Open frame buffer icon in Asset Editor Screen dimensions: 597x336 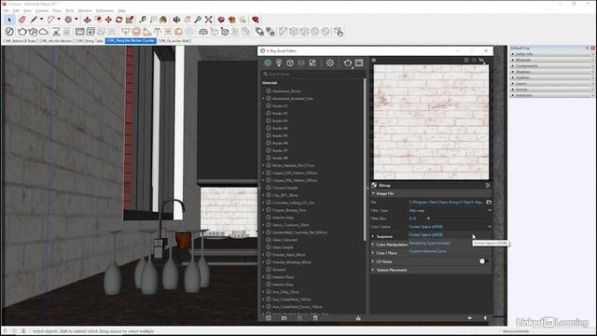click(359, 63)
